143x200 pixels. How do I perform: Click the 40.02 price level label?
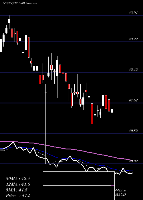click(133, 161)
